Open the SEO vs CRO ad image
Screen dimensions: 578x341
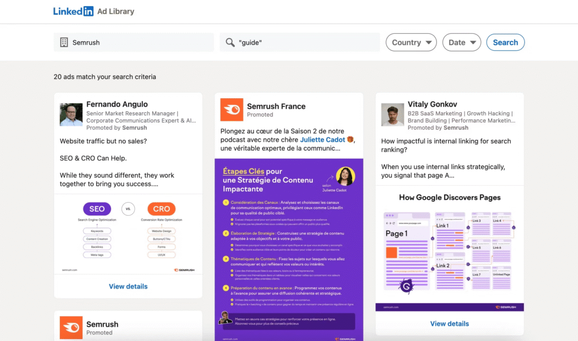coord(128,234)
